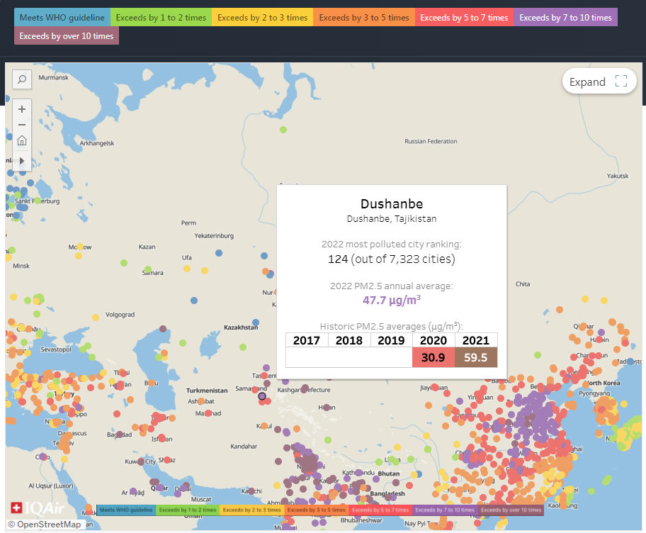Select Exceeds by 5 to 7 times legend

[x=465, y=17]
